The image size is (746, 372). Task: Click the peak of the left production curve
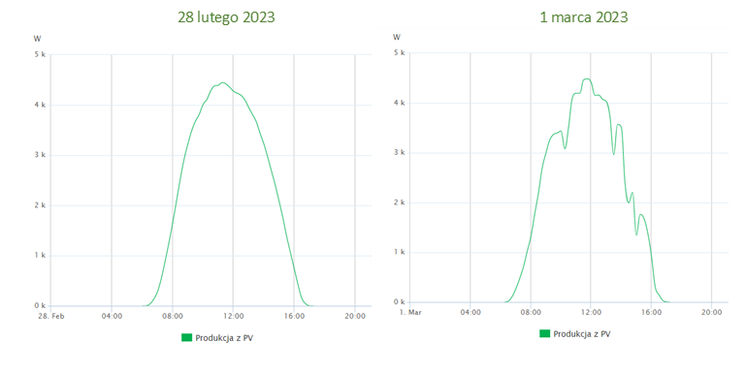pyautogui.click(x=223, y=82)
